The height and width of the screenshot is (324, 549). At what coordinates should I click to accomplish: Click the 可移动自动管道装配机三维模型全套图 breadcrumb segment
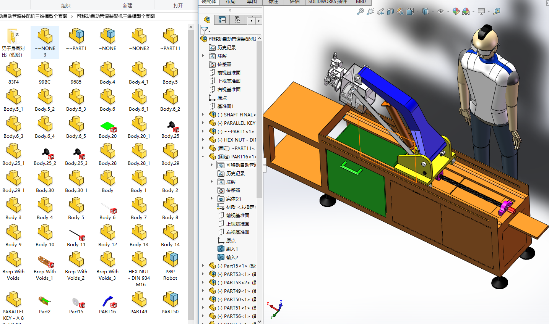pyautogui.click(x=116, y=16)
